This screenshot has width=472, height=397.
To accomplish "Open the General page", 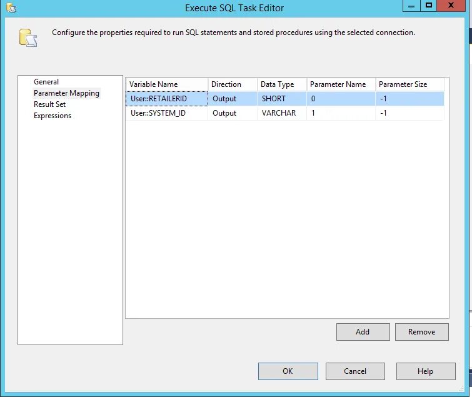I will coord(46,81).
